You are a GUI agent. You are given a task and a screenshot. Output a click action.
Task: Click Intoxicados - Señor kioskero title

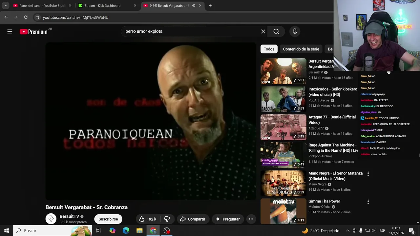tap(333, 92)
